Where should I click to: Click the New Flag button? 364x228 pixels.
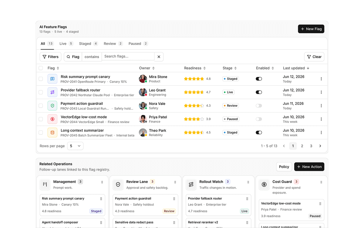tap(311, 29)
